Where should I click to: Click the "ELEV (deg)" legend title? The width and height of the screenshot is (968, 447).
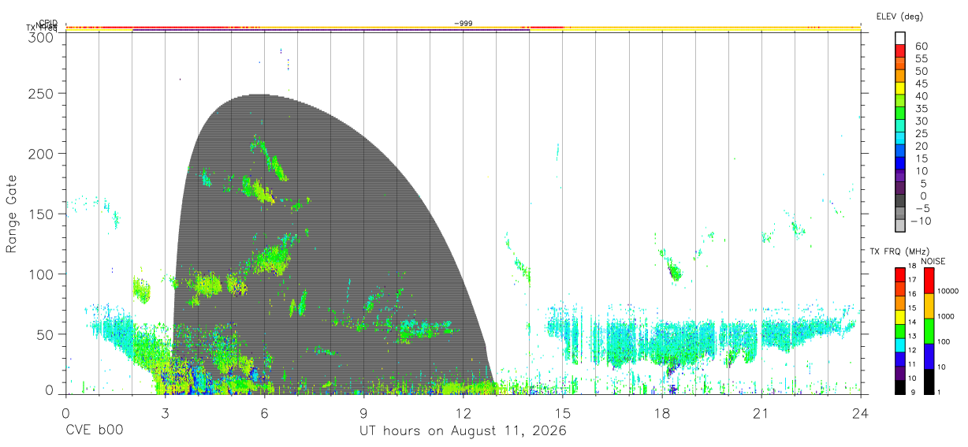899,17
